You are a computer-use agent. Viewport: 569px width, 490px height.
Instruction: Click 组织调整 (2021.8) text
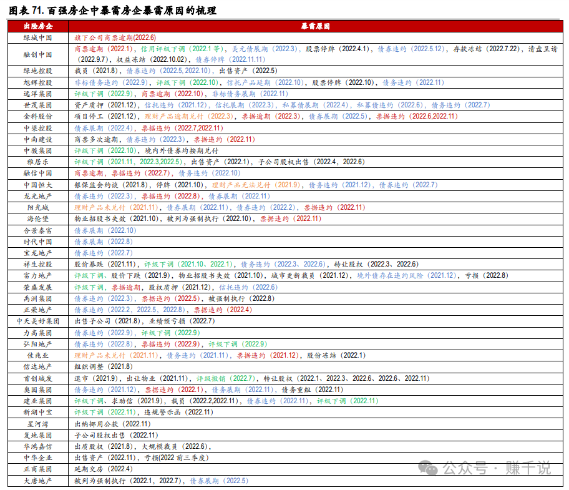coord(104,366)
